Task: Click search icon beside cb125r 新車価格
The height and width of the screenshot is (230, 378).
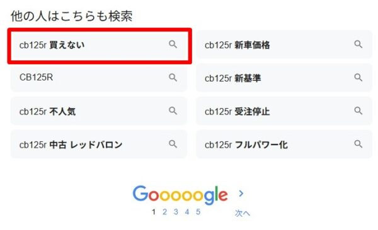Action: coord(358,45)
